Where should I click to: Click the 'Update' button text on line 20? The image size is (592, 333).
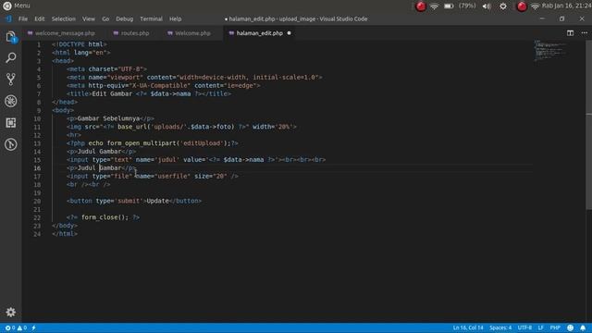[x=157, y=201]
